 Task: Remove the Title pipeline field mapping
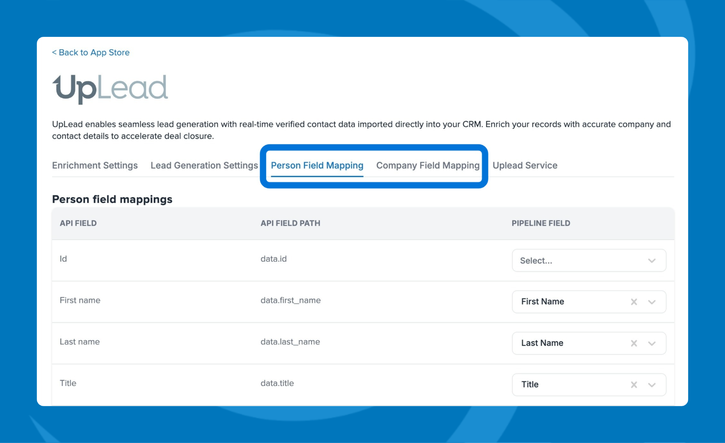point(634,385)
